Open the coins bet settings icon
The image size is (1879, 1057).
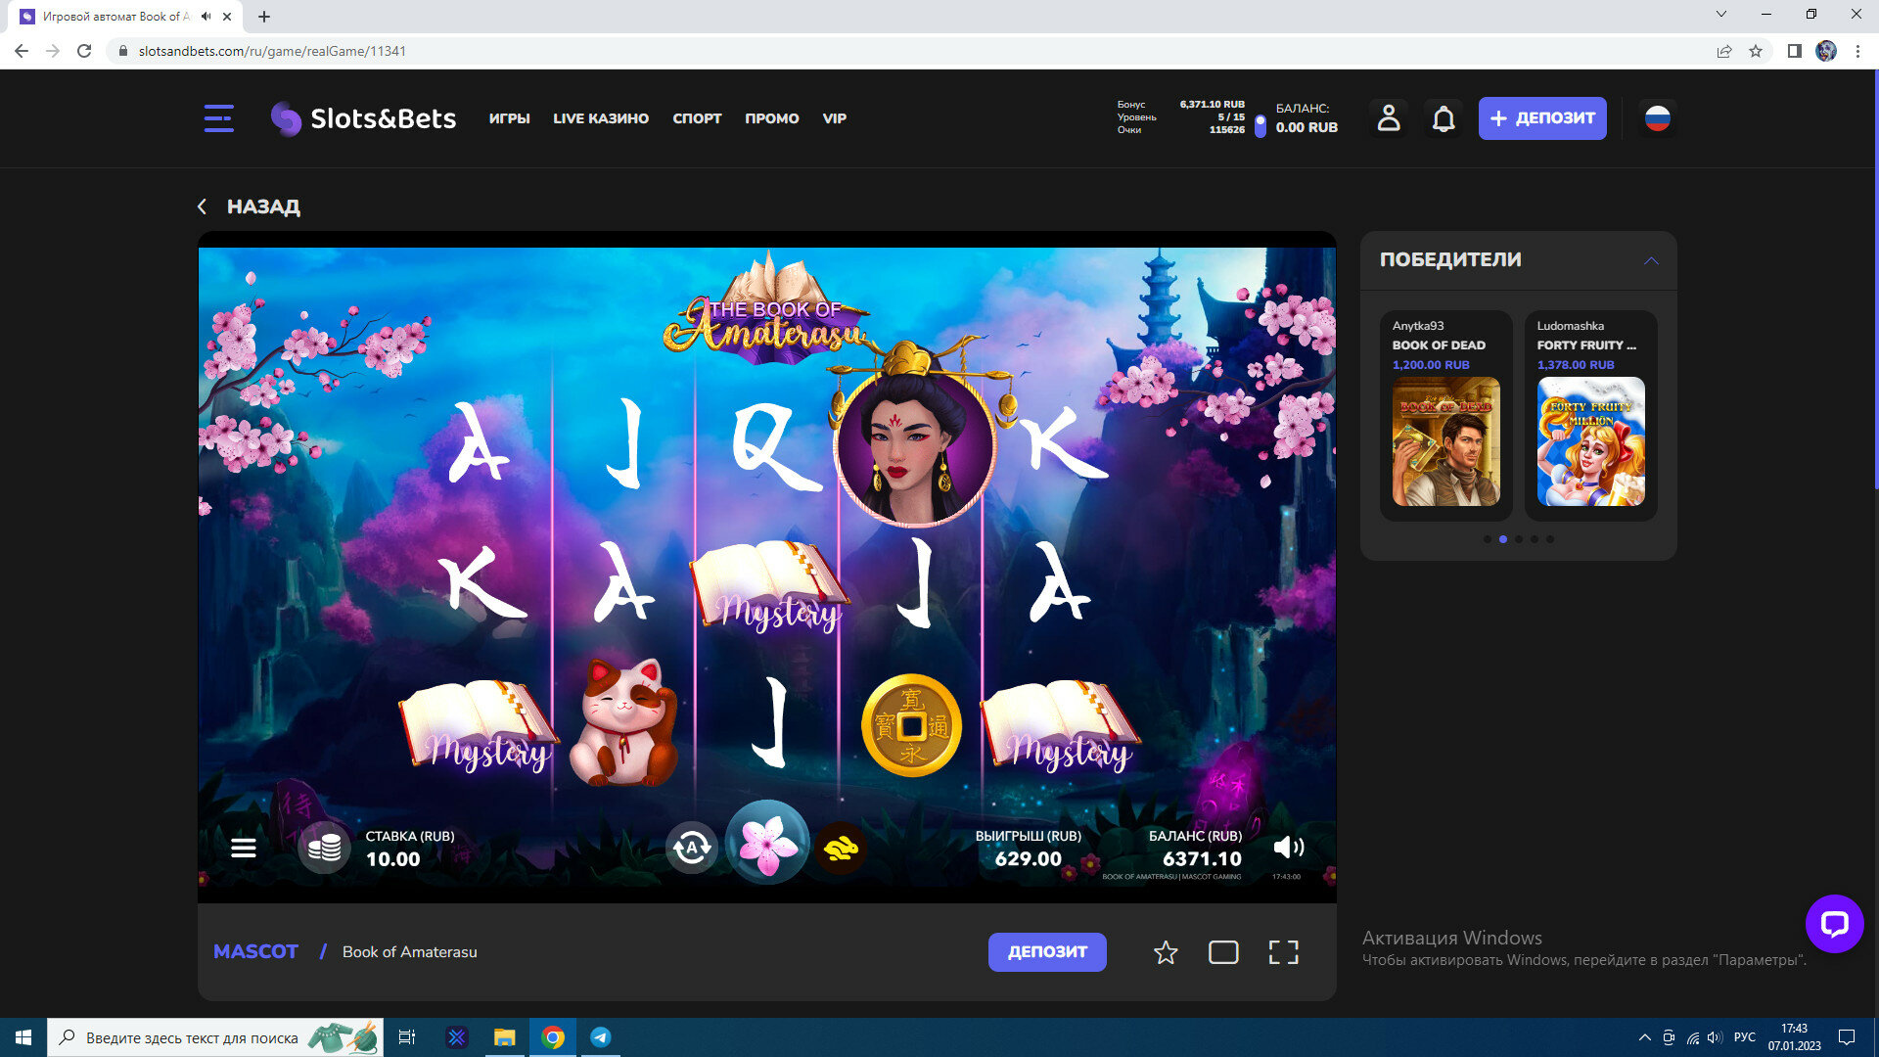click(x=324, y=848)
